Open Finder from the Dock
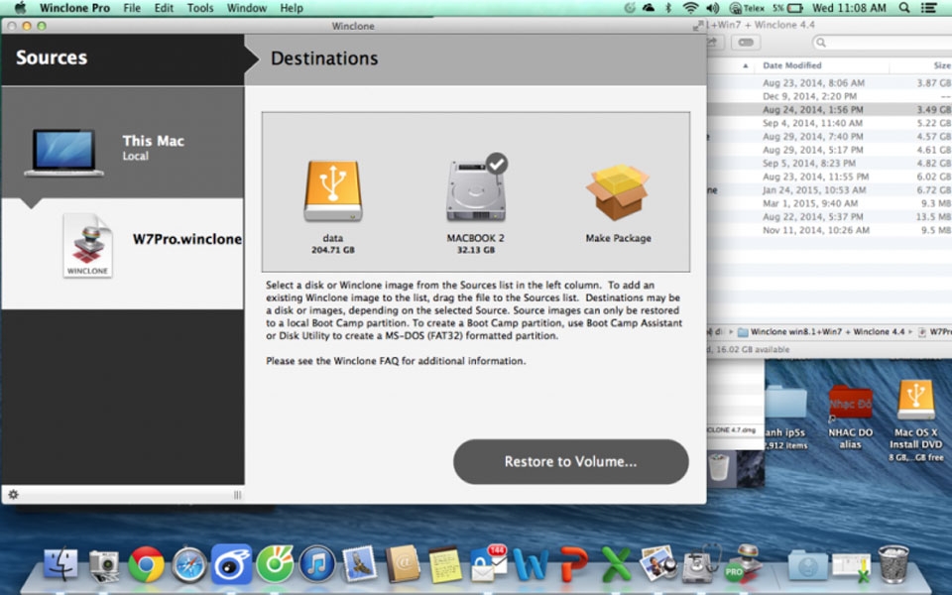This screenshot has height=595, width=952. 60,564
